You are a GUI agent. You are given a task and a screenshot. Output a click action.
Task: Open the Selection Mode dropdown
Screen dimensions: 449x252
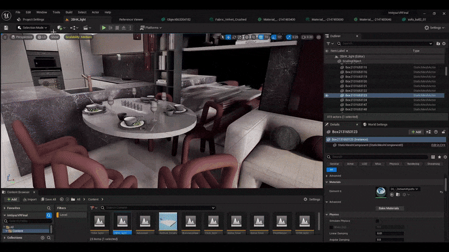35,27
